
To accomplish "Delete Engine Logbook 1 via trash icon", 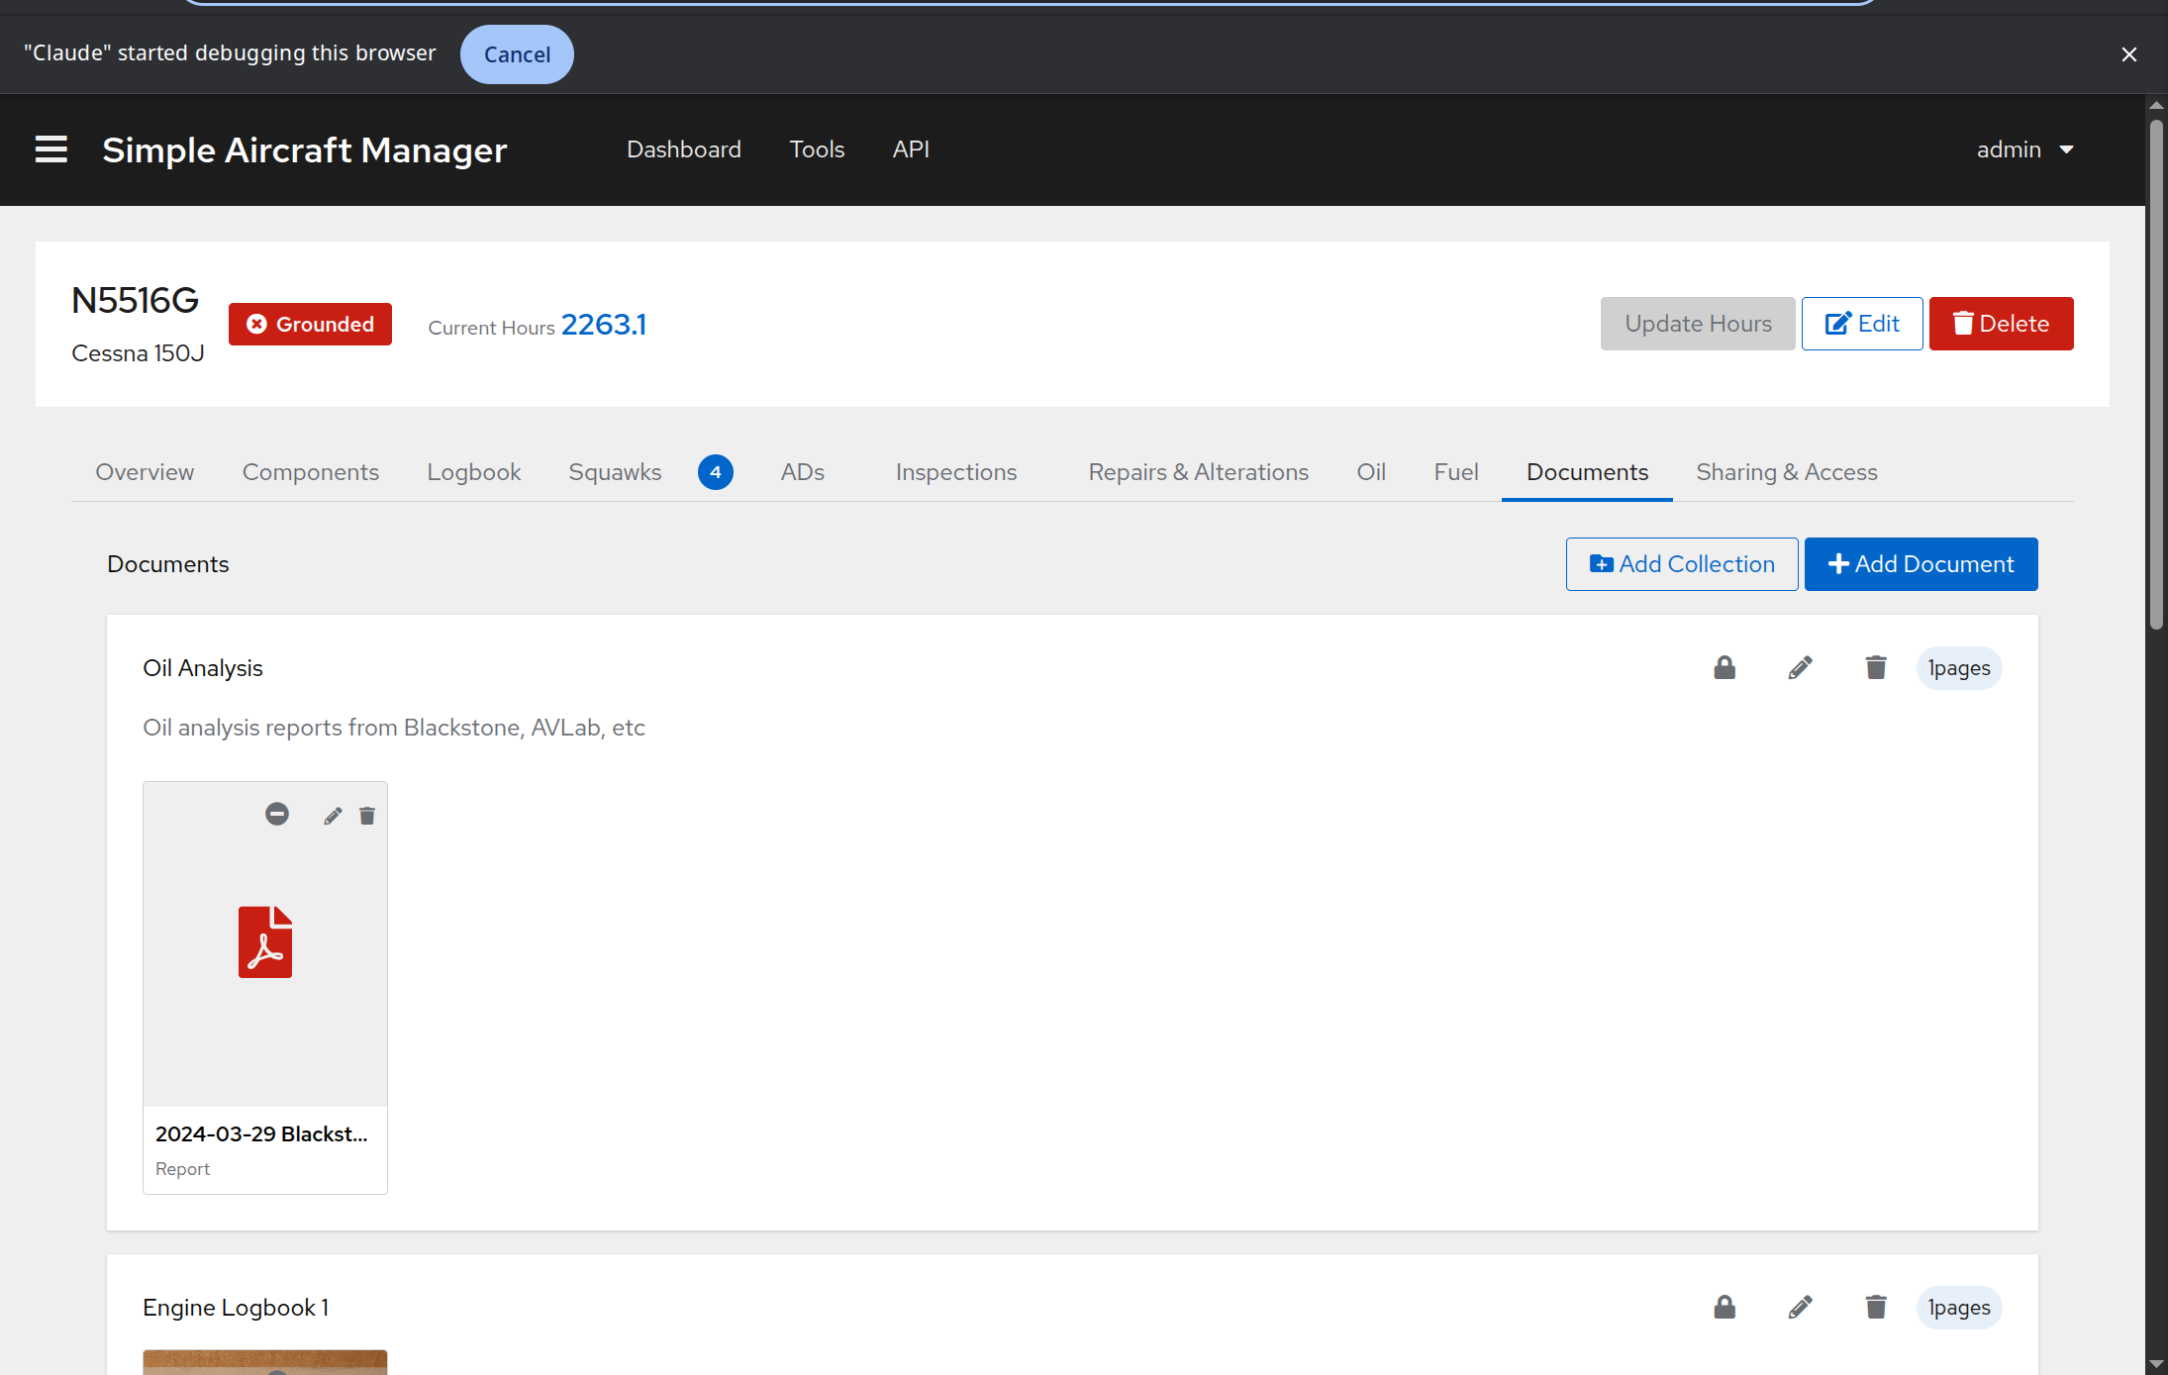I will point(1875,1308).
